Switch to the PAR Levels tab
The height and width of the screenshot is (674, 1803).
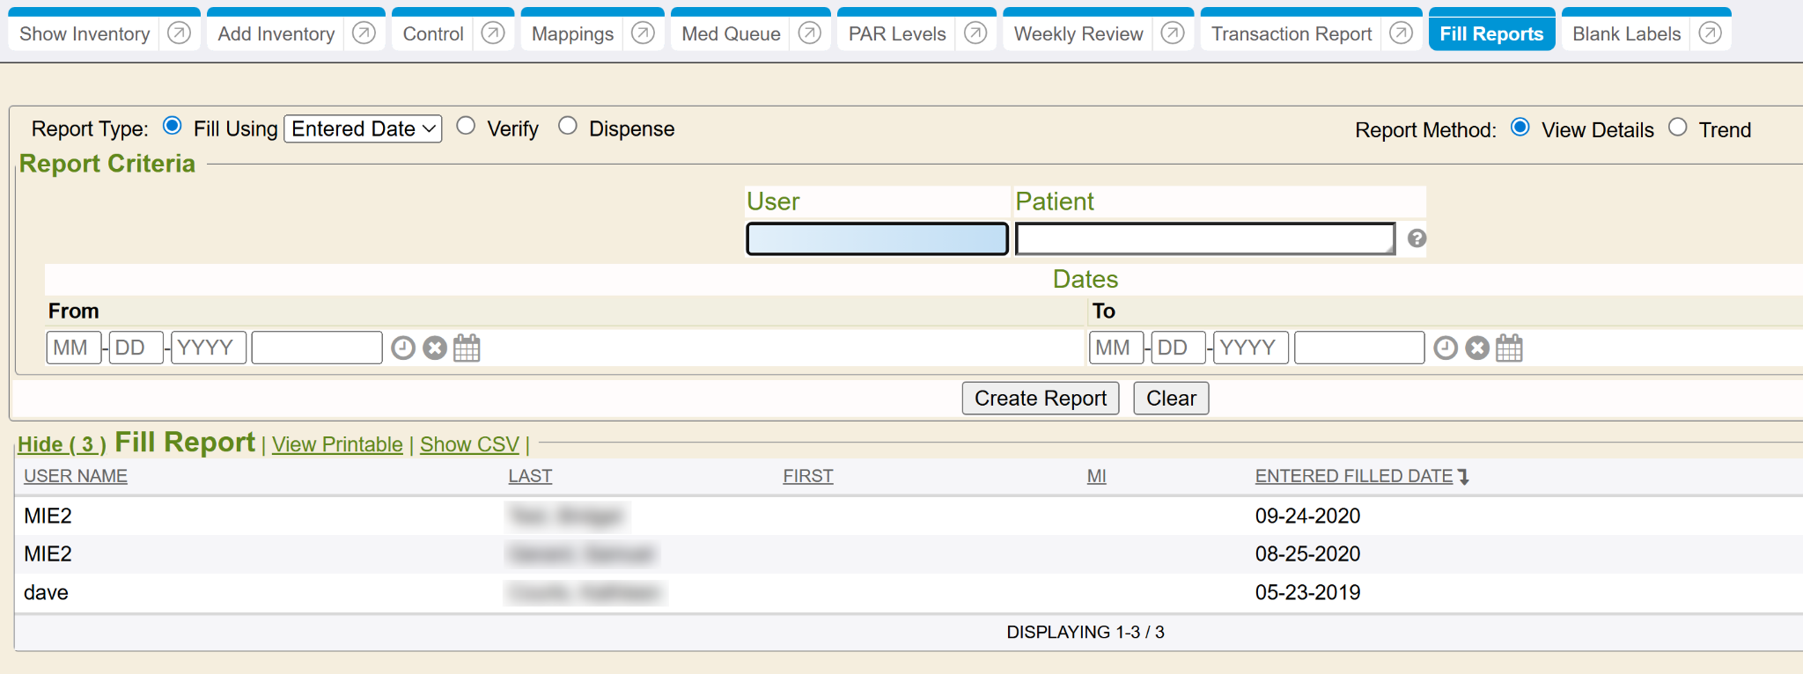896,33
